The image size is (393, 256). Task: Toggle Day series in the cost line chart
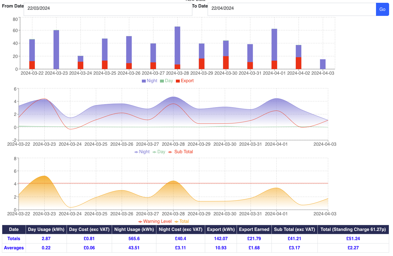(x=159, y=152)
